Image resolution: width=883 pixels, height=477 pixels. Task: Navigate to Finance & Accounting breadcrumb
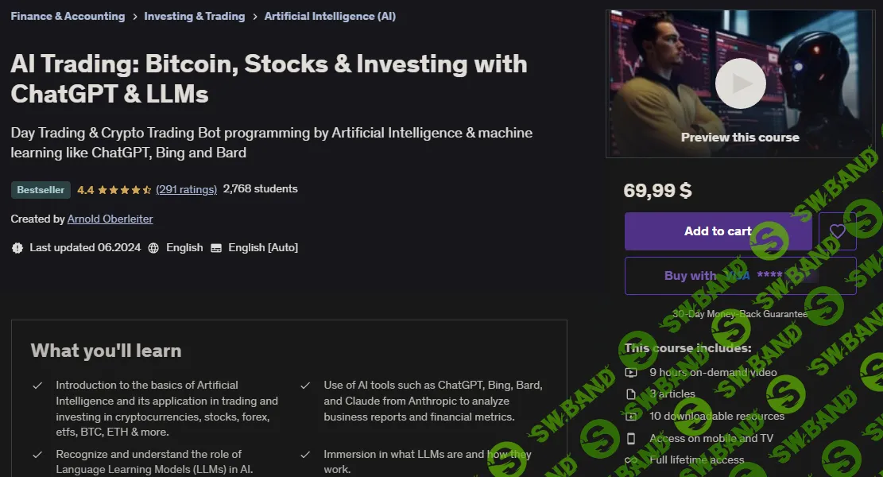tap(67, 16)
